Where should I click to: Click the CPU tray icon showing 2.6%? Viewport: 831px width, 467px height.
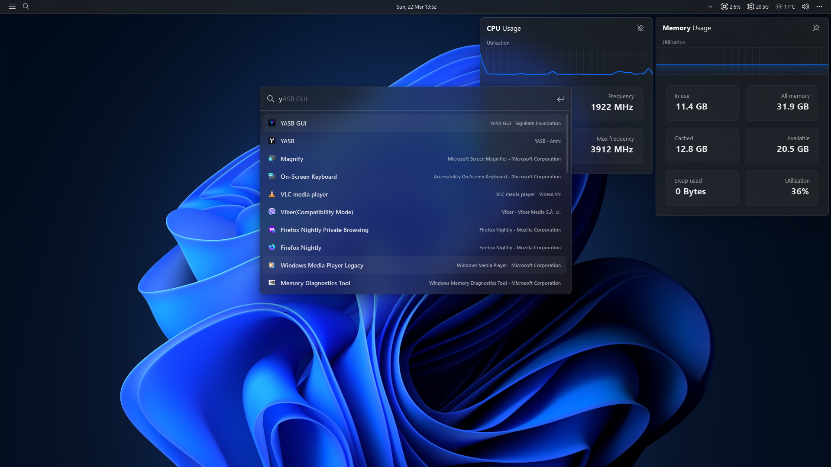730,6
